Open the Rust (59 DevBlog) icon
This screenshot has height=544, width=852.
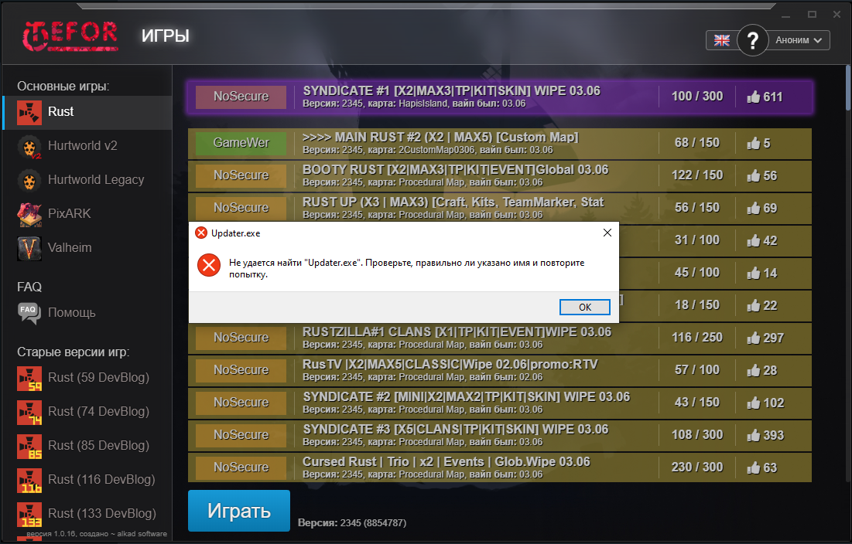[29, 378]
